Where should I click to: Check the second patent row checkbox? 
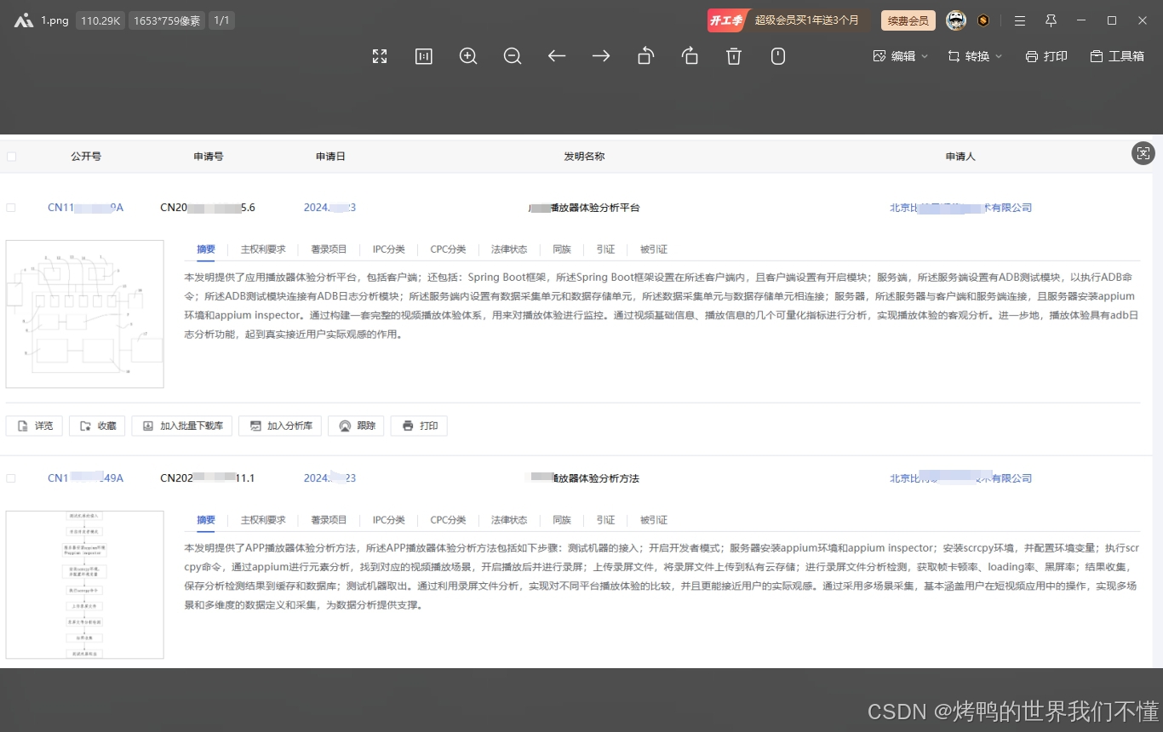(x=11, y=478)
